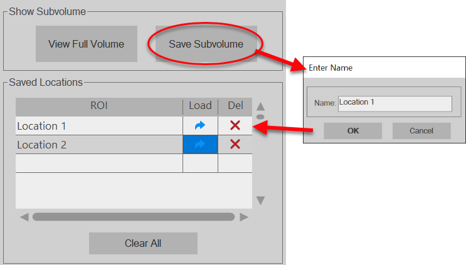Focus the Name input field
The height and width of the screenshot is (265, 466).
point(395,103)
